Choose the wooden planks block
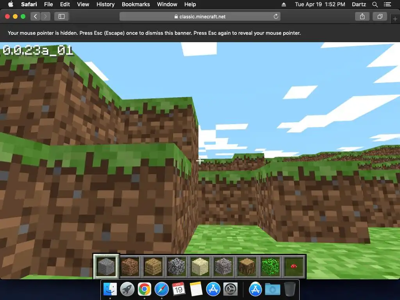 click(x=153, y=266)
